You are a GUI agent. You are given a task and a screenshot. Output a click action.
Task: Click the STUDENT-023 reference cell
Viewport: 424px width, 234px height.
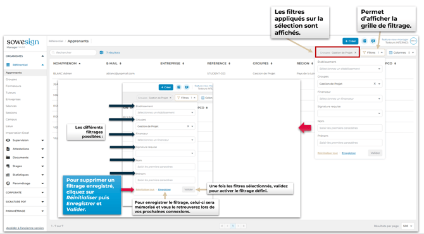(216, 73)
